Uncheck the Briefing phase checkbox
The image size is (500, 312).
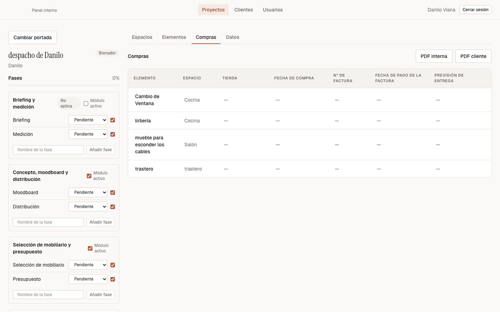pos(112,120)
